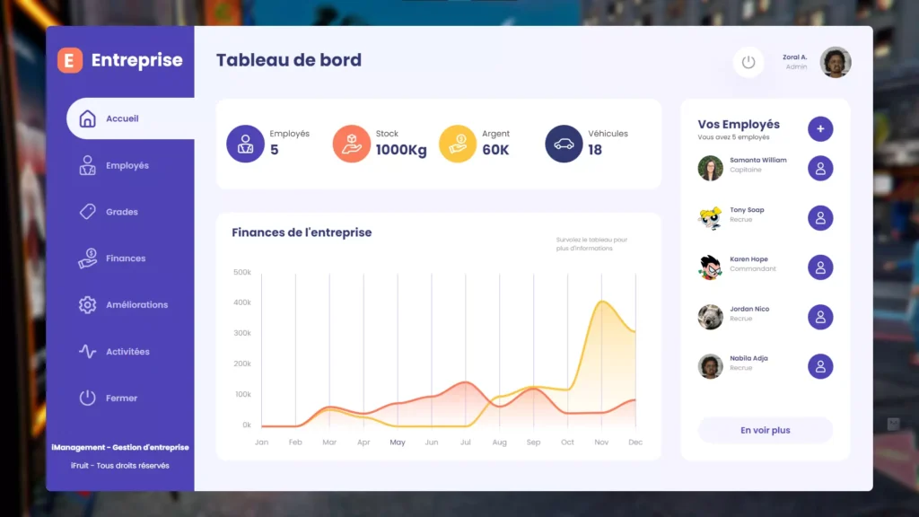Select Employés in the sidebar menu
This screenshot has height=517, width=919.
(x=124, y=164)
